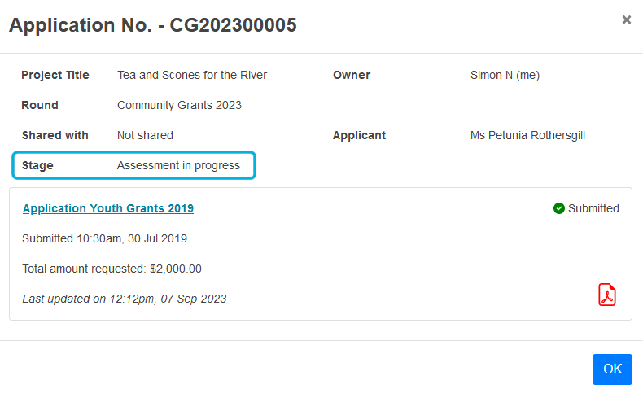Click the Application No. CG202300005 heading

[x=153, y=25]
